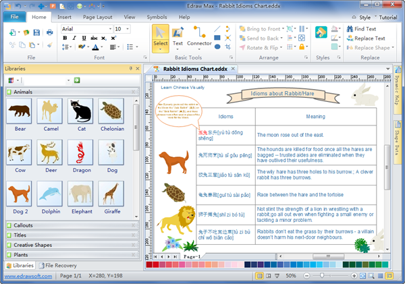The image size is (405, 284).
Task: Open the Page Layout ribbon tab
Action: 98,16
